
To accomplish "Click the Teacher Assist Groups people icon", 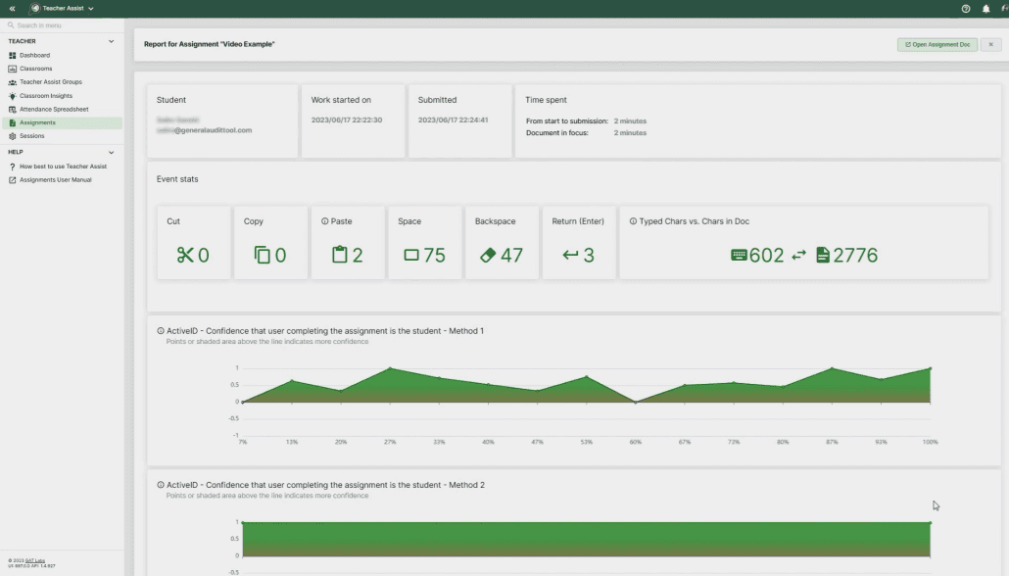I will click(x=12, y=82).
